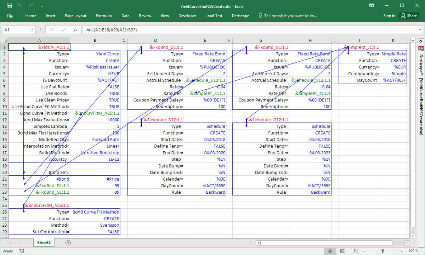
Task: Click the Sign in link
Action: (389, 16)
